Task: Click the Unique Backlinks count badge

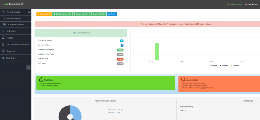Action: coord(122,45)
